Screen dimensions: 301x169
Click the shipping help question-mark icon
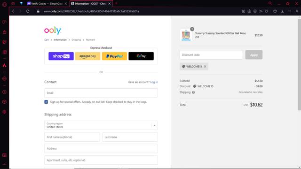(193, 92)
